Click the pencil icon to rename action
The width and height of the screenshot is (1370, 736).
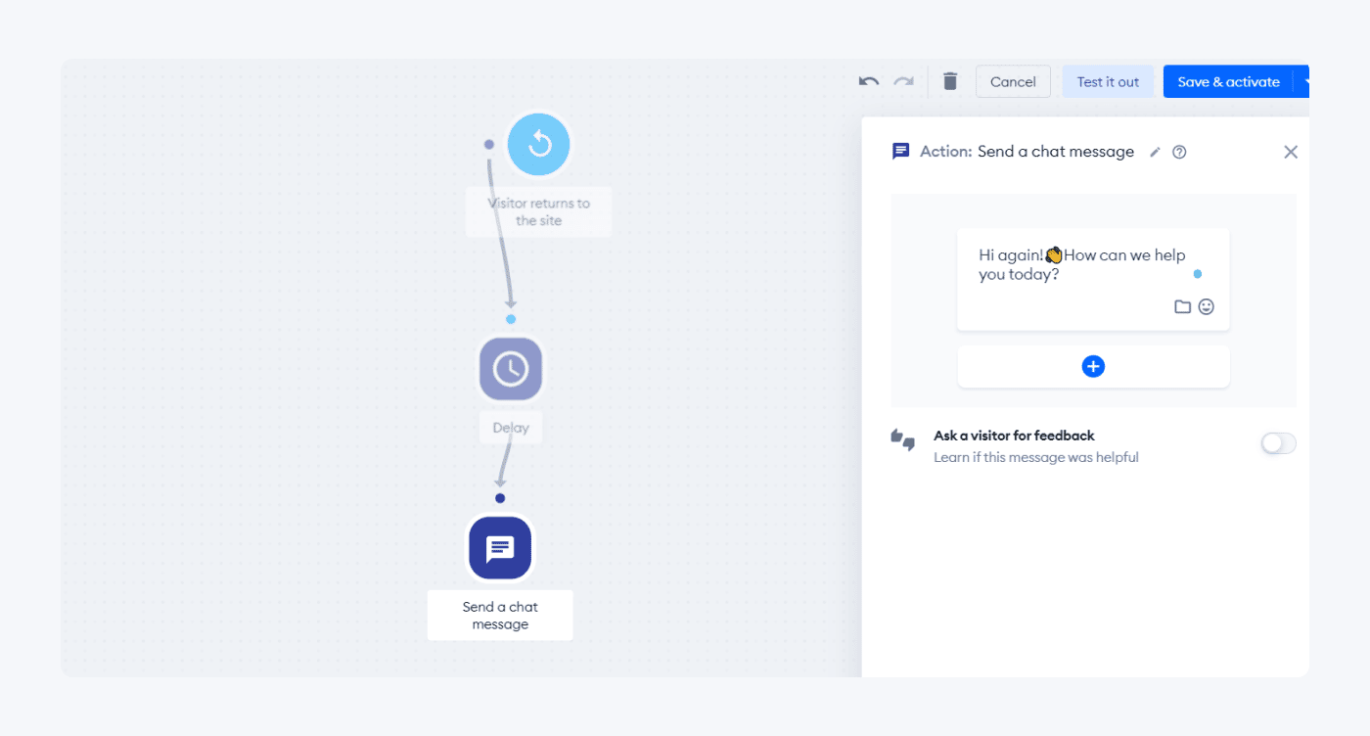click(x=1155, y=152)
